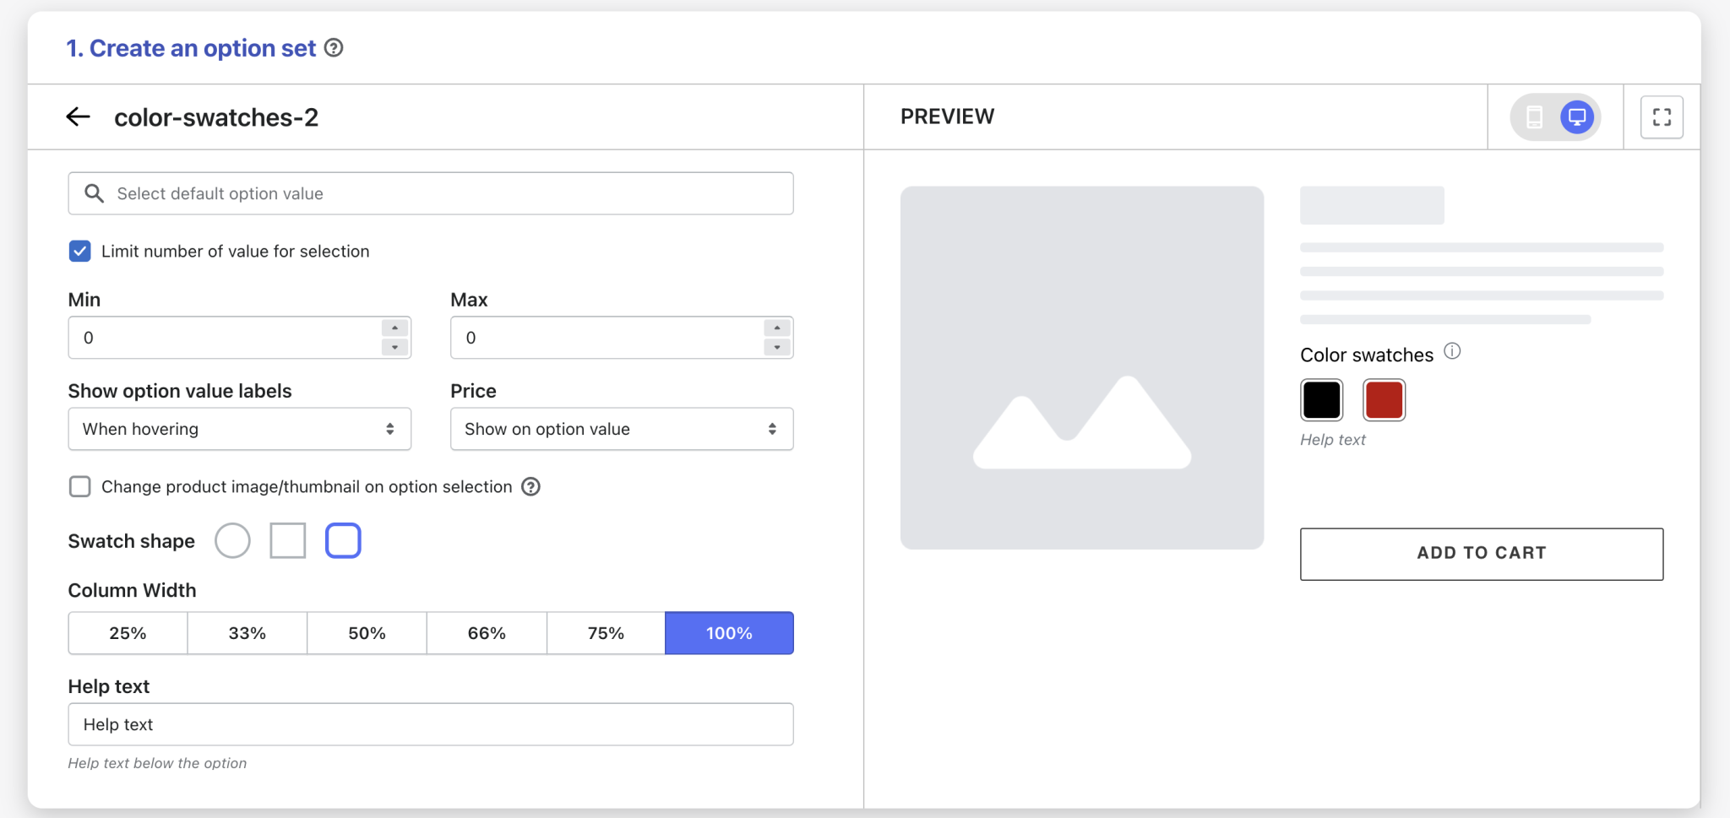
Task: Enable change product image on option selection
Action: pyautogui.click(x=80, y=487)
